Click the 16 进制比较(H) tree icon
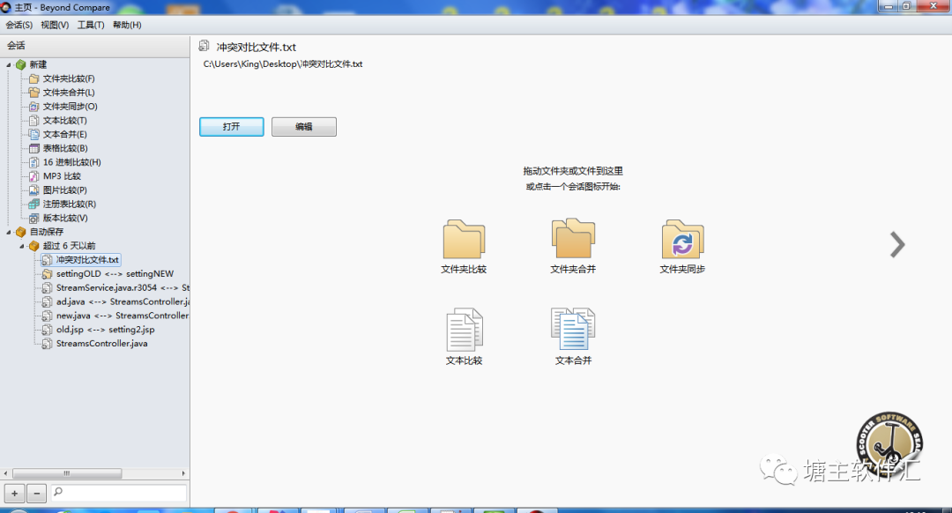Screen dimensions: 952x513 pyautogui.click(x=34, y=162)
